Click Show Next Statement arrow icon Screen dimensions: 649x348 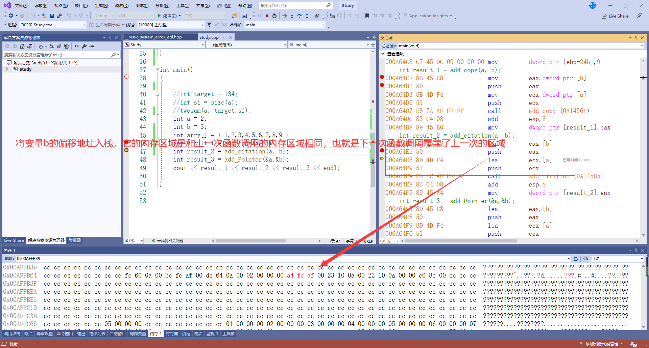[x=284, y=16]
